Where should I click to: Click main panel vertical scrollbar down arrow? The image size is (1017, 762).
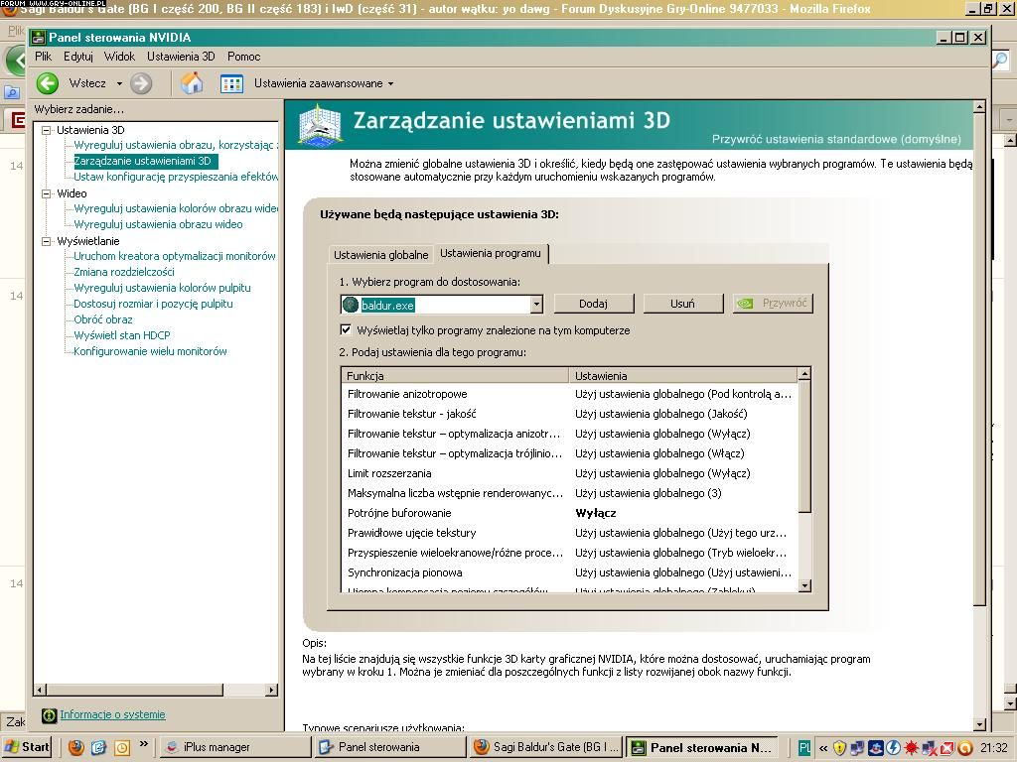979,725
